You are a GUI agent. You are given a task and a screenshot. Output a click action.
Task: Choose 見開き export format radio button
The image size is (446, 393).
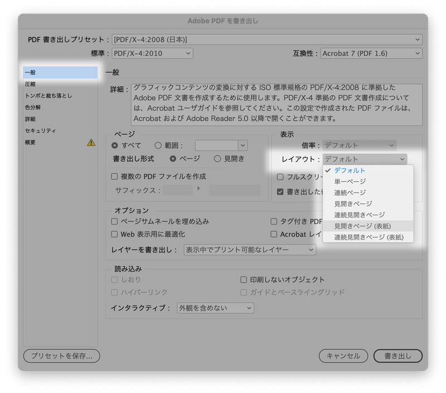[217, 159]
